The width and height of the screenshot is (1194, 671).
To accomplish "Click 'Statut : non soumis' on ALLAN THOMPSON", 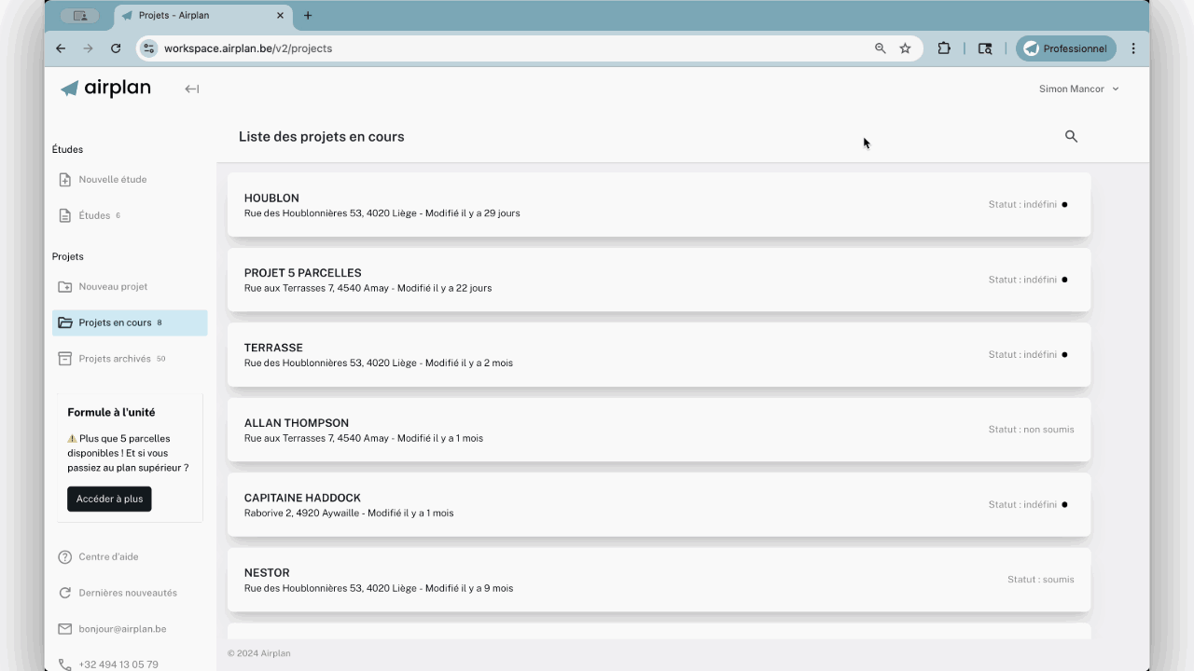I will (1031, 430).
